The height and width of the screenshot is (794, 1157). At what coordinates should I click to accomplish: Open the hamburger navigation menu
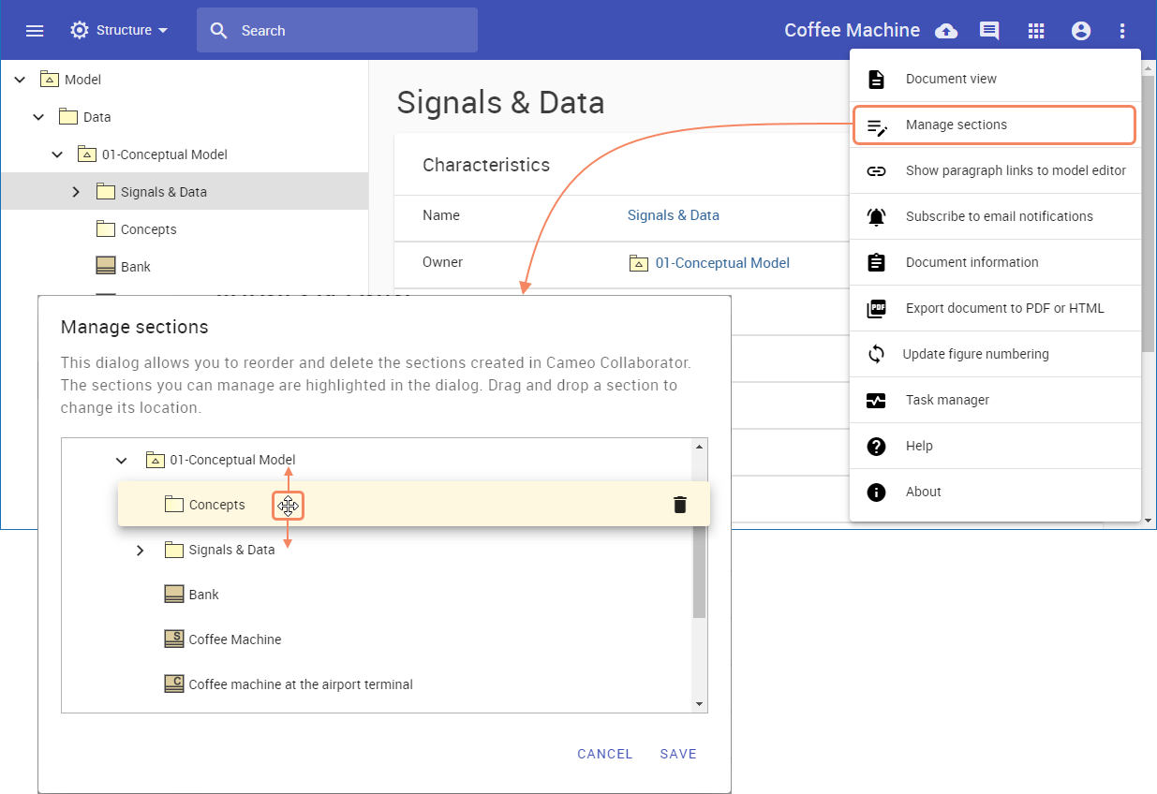click(35, 31)
